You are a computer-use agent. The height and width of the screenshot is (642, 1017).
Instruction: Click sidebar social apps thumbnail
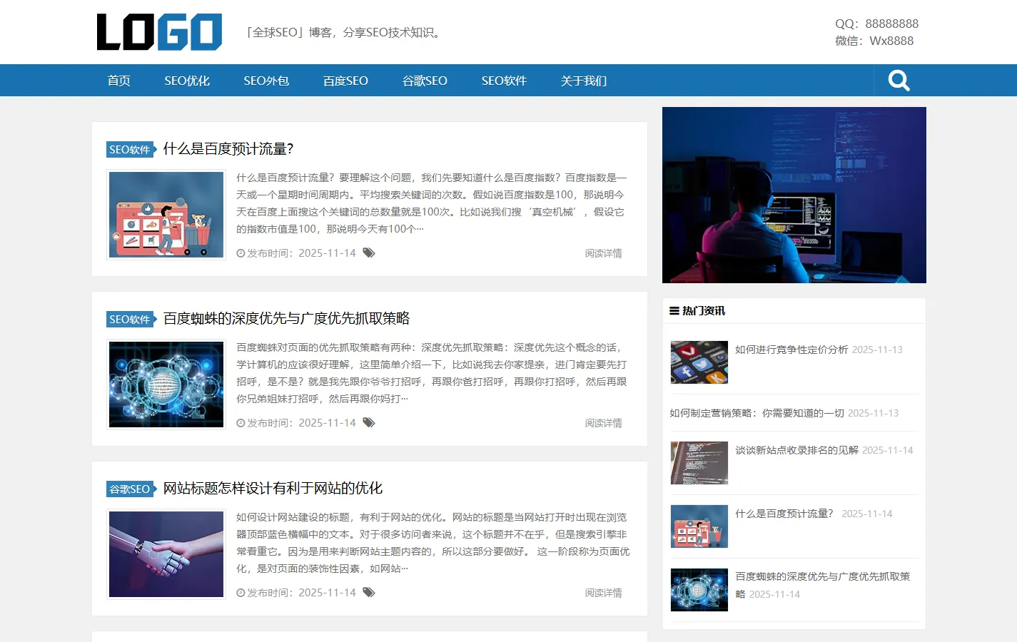click(699, 362)
